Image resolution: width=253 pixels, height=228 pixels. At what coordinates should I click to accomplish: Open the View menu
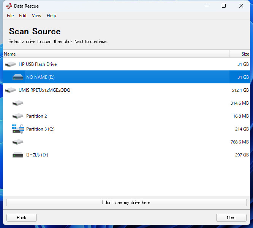click(36, 16)
